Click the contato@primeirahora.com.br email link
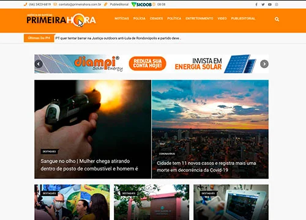306x220 pixels. [80, 4]
